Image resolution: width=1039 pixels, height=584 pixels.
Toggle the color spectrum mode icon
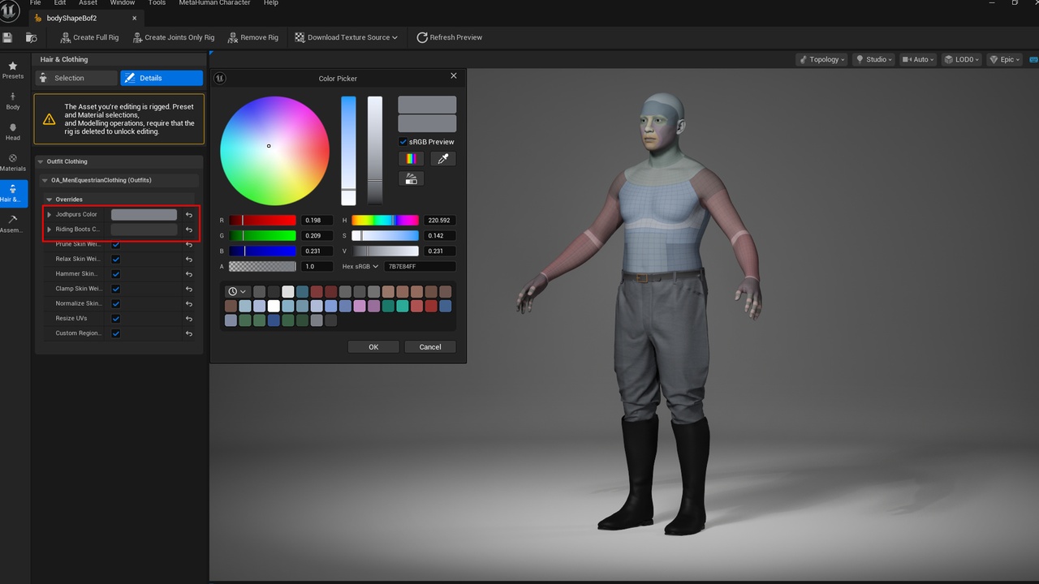point(411,159)
